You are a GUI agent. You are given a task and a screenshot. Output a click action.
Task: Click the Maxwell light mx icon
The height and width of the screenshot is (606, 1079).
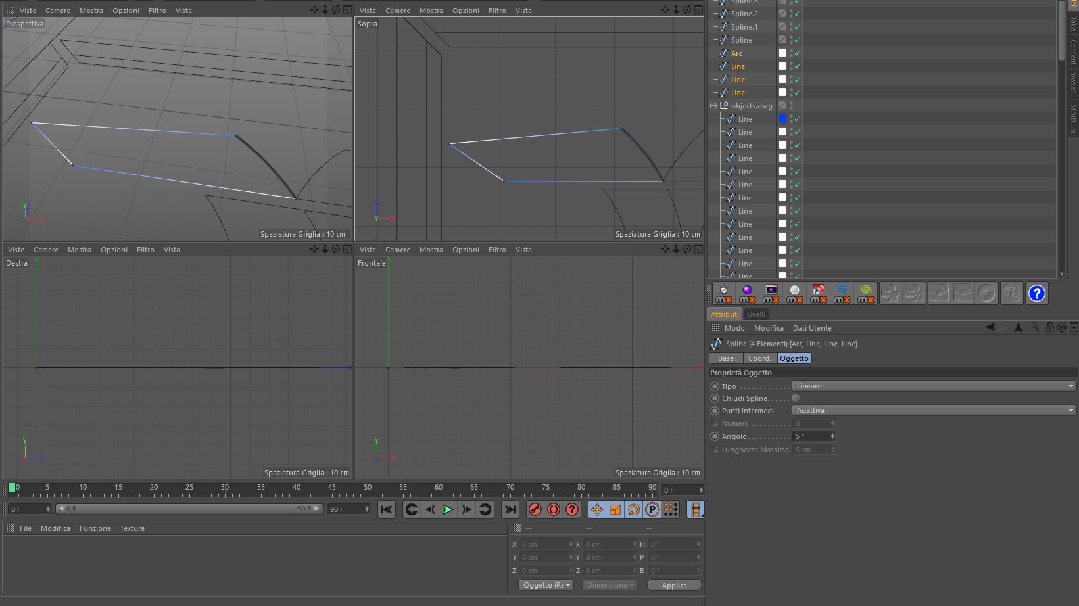pyautogui.click(x=724, y=293)
